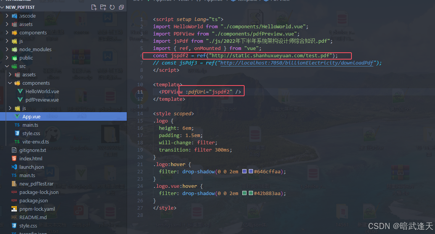Click 'transition' property in .logo rule
Screen dimensions: 435x234
173,150
